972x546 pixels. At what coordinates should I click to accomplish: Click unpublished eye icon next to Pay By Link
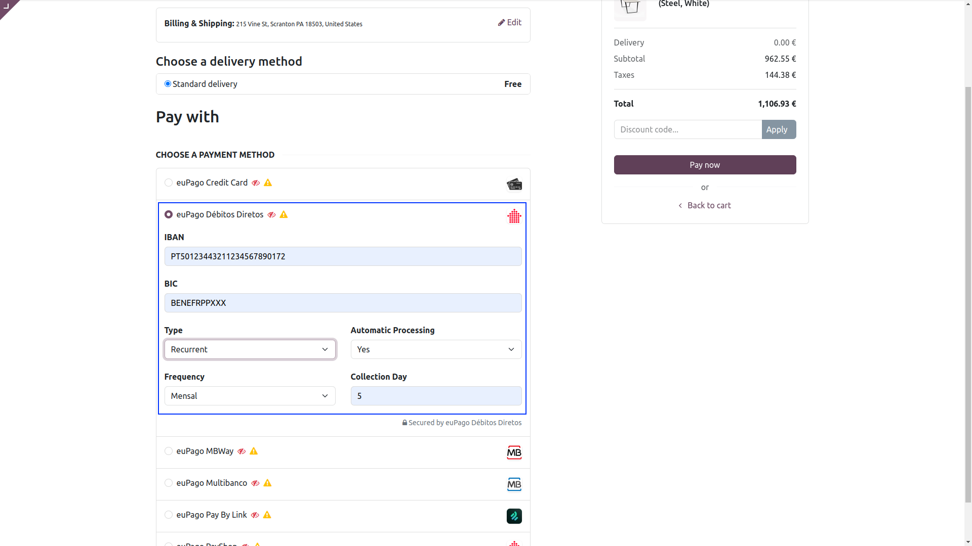pyautogui.click(x=255, y=515)
